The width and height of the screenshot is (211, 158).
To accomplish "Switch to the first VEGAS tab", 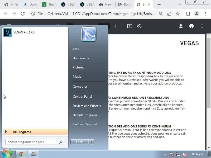I will click(x=69, y=4).
